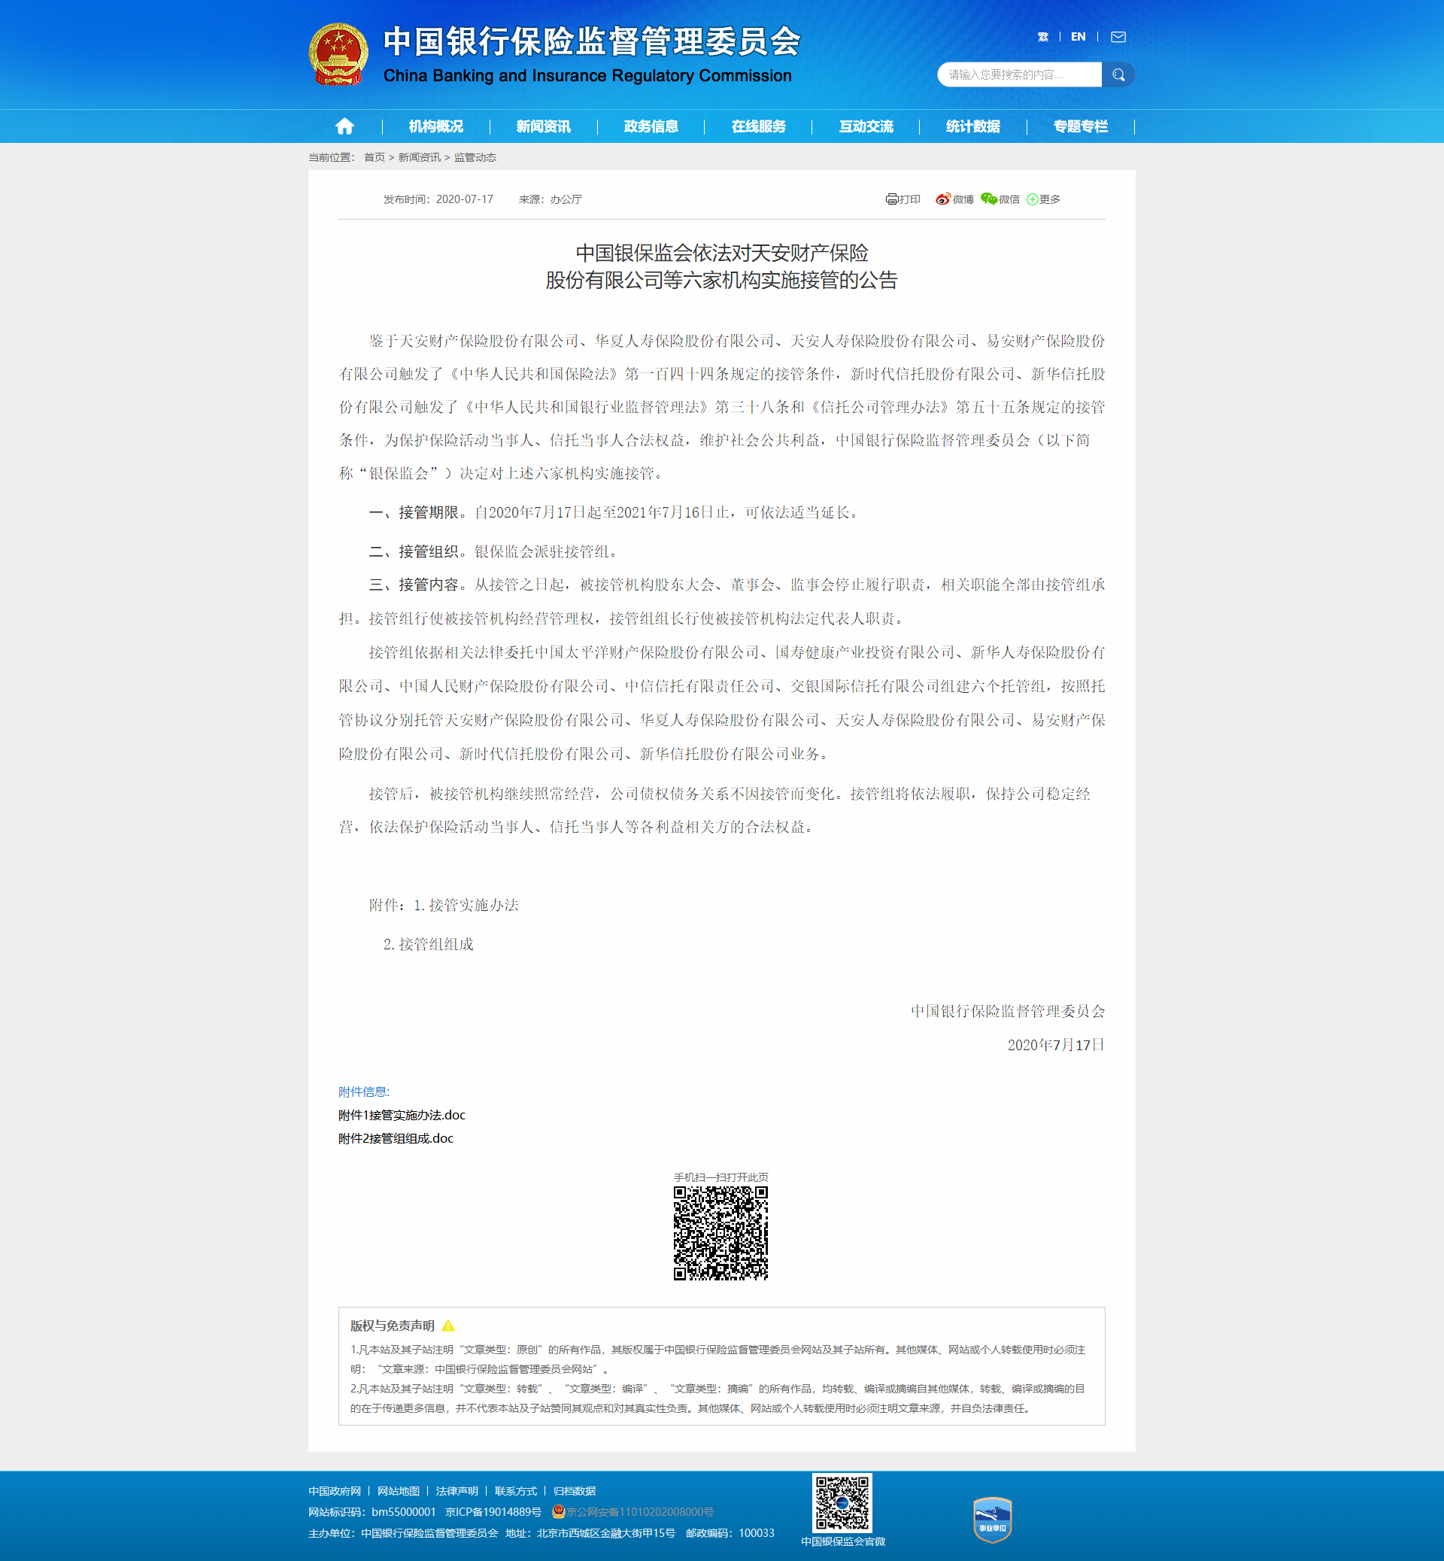The width and height of the screenshot is (1444, 1561).
Task: Open the 政务信息 menu
Action: click(x=651, y=126)
